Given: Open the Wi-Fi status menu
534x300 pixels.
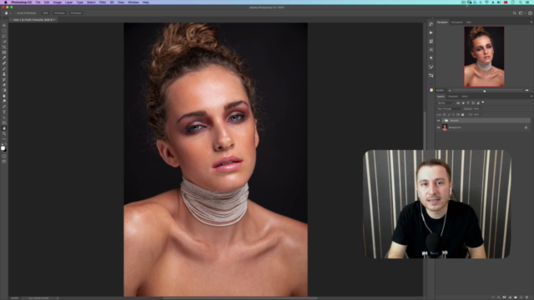Looking at the screenshot, I should click(486, 2).
